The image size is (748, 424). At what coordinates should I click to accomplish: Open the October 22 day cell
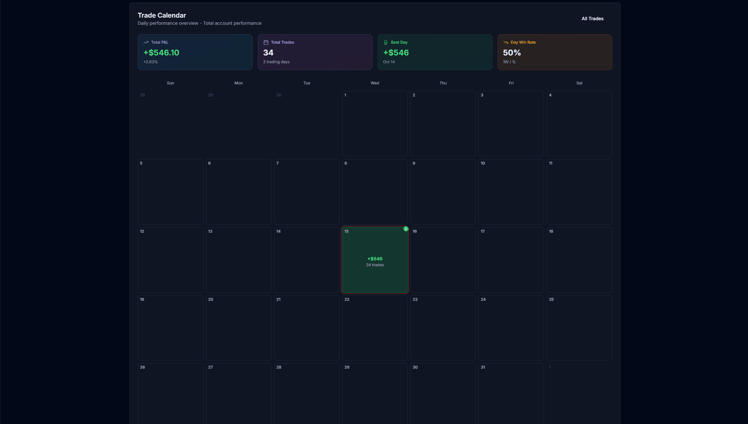tap(375, 328)
